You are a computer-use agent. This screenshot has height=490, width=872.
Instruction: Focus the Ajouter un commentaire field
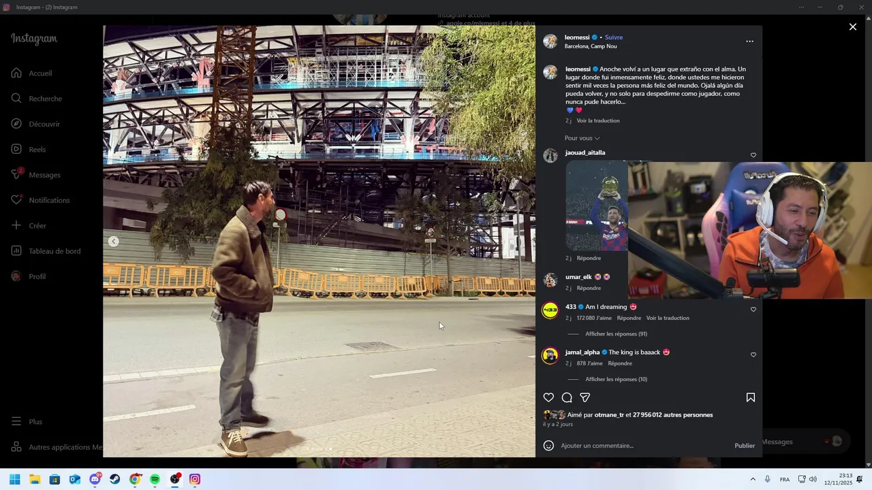click(644, 446)
